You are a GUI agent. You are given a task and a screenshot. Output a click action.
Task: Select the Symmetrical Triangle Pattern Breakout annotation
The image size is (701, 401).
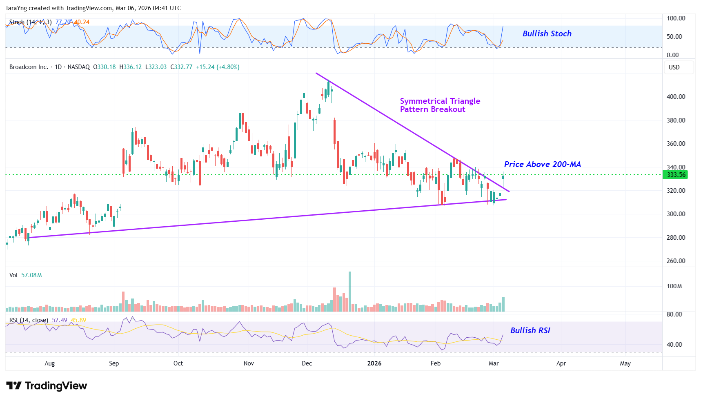coord(440,105)
